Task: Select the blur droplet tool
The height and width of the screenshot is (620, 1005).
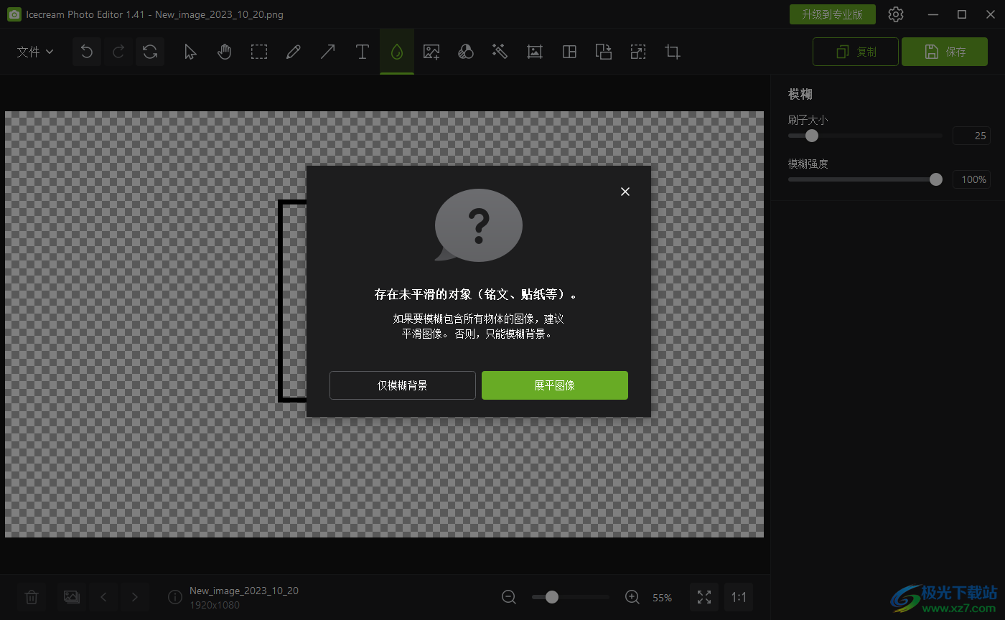Action: pos(397,52)
